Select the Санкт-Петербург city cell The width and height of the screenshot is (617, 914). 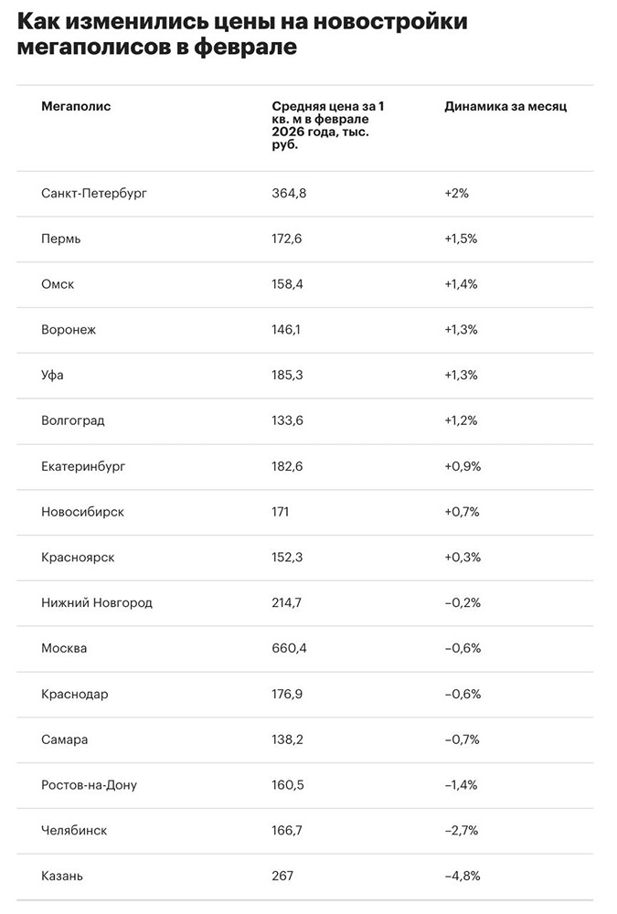94,194
